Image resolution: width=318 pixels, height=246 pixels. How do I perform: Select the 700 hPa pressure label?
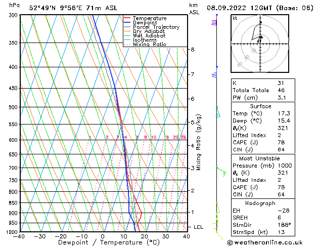point(14,168)
